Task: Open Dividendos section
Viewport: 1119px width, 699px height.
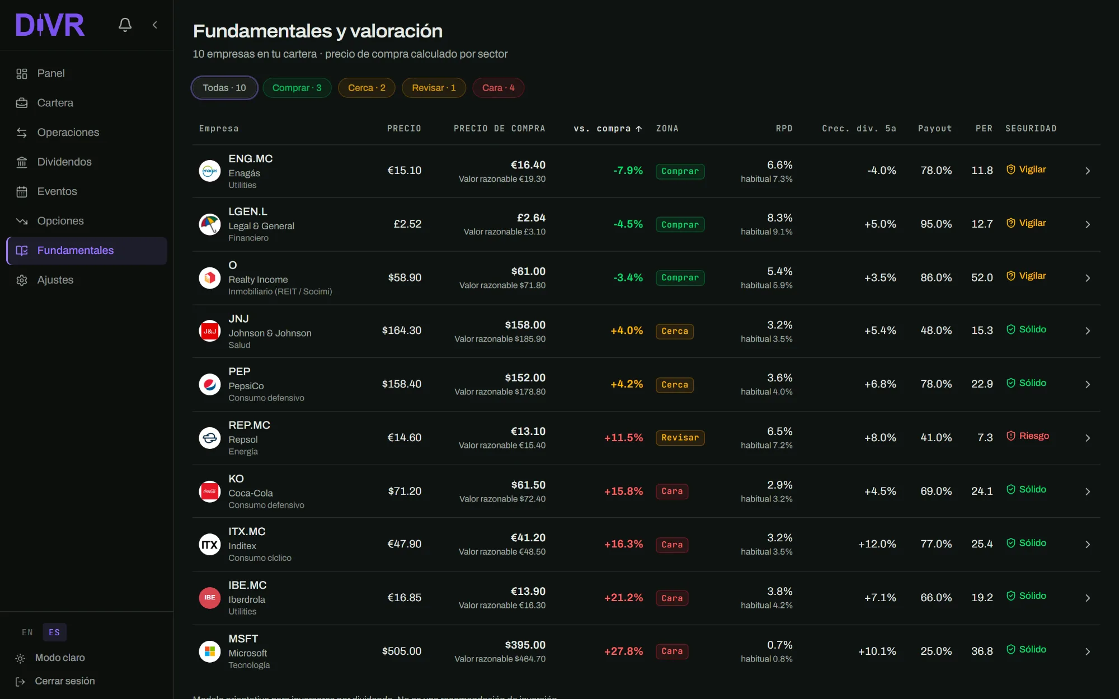Action: coord(87,162)
